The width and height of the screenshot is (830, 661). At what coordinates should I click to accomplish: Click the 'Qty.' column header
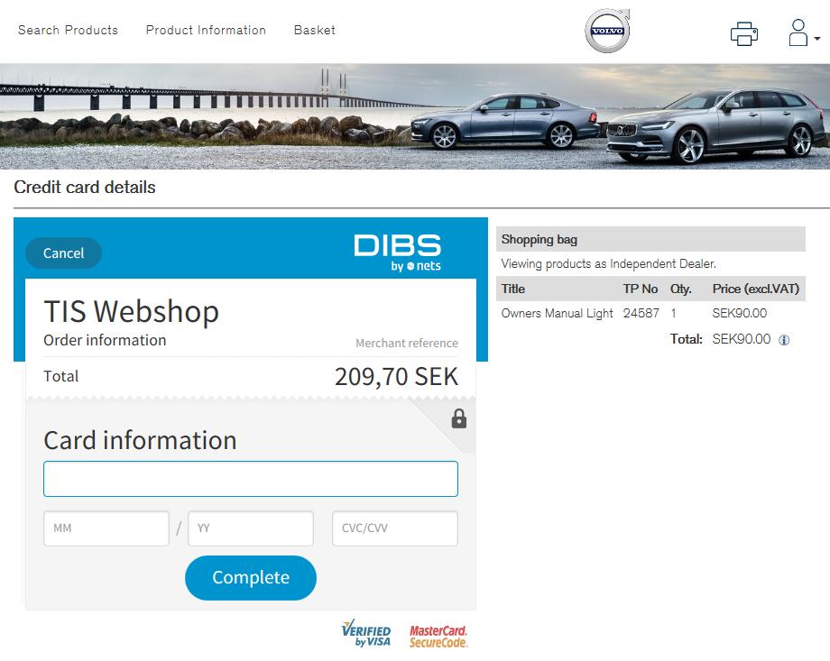point(681,289)
